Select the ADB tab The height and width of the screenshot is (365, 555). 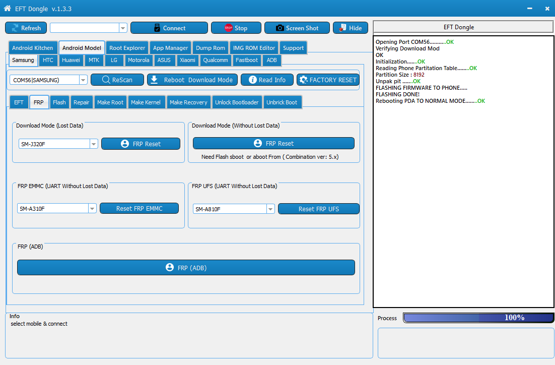pos(271,60)
